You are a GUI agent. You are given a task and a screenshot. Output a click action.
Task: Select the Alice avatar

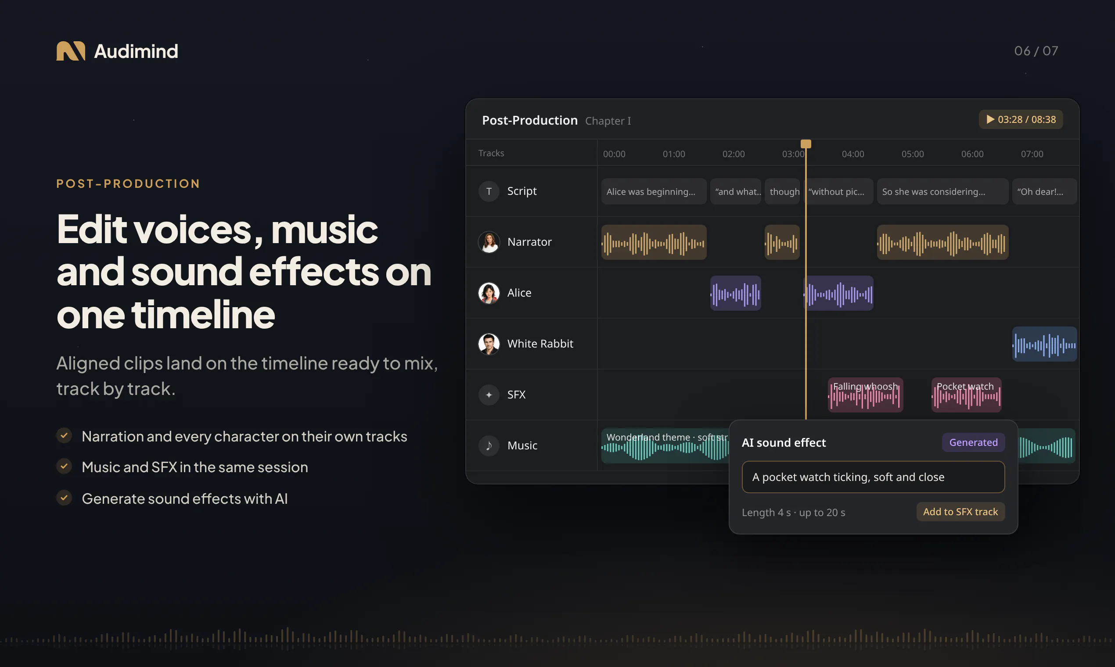tap(489, 293)
